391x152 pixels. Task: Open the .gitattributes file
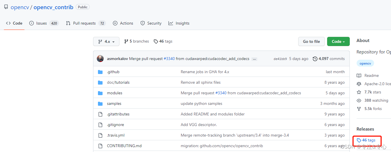pyautogui.click(x=118, y=114)
